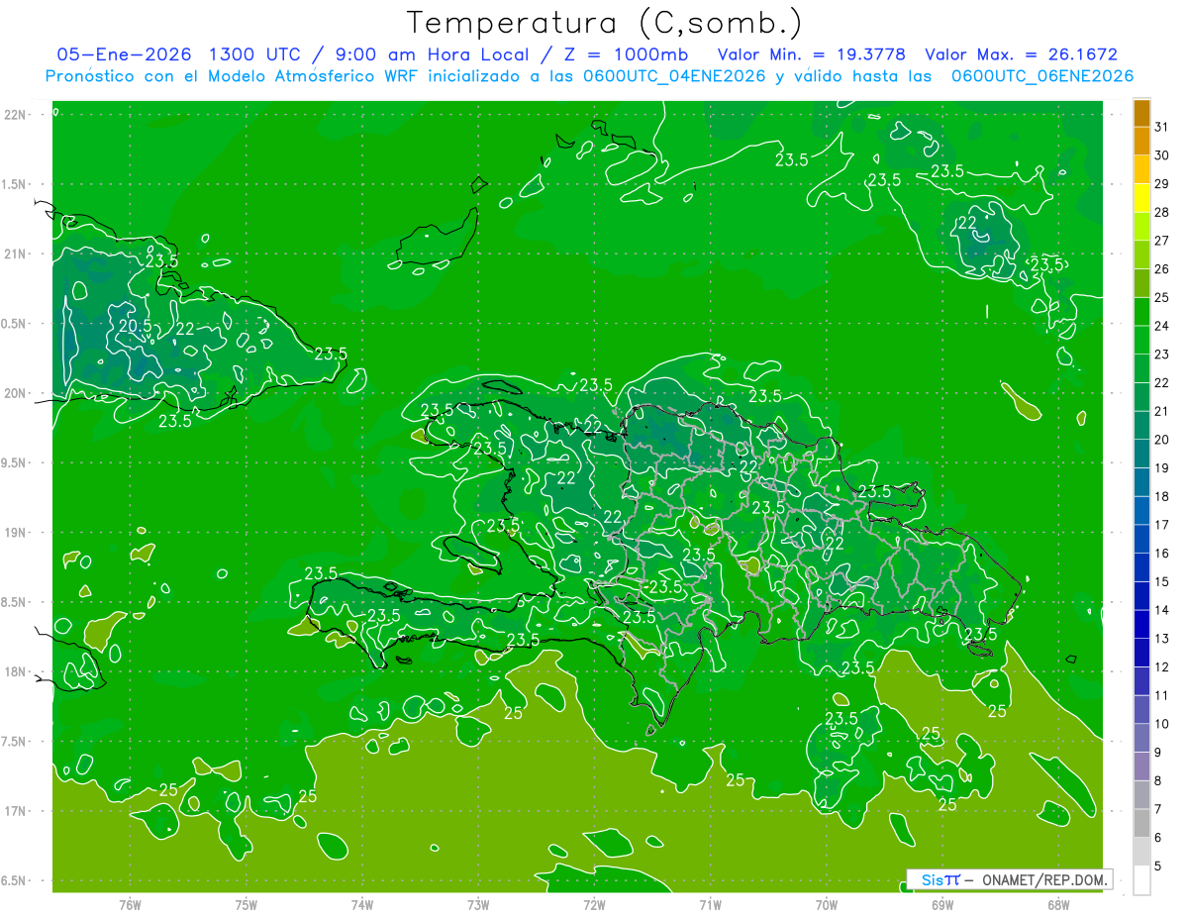The image size is (1188, 918).
Task: Click legend scale value '15'
Action: point(1162,582)
